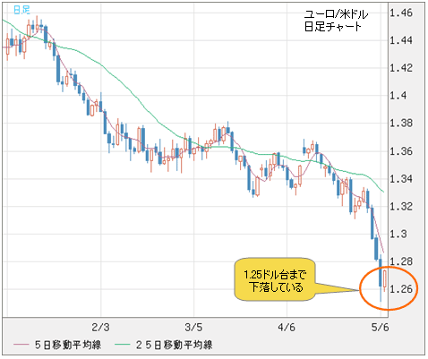Select the 25日移動平均線 legend entry
The height and width of the screenshot is (359, 428).
pos(164,345)
